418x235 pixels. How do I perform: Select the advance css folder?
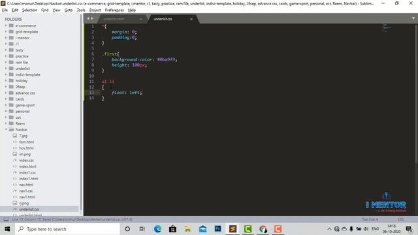click(25, 93)
